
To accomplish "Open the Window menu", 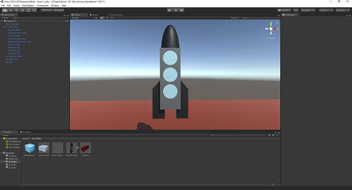I will [55, 6].
